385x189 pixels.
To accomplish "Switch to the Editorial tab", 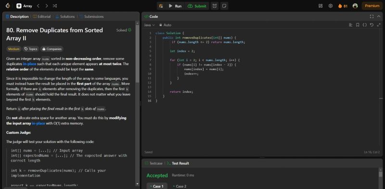I will (42, 16).
